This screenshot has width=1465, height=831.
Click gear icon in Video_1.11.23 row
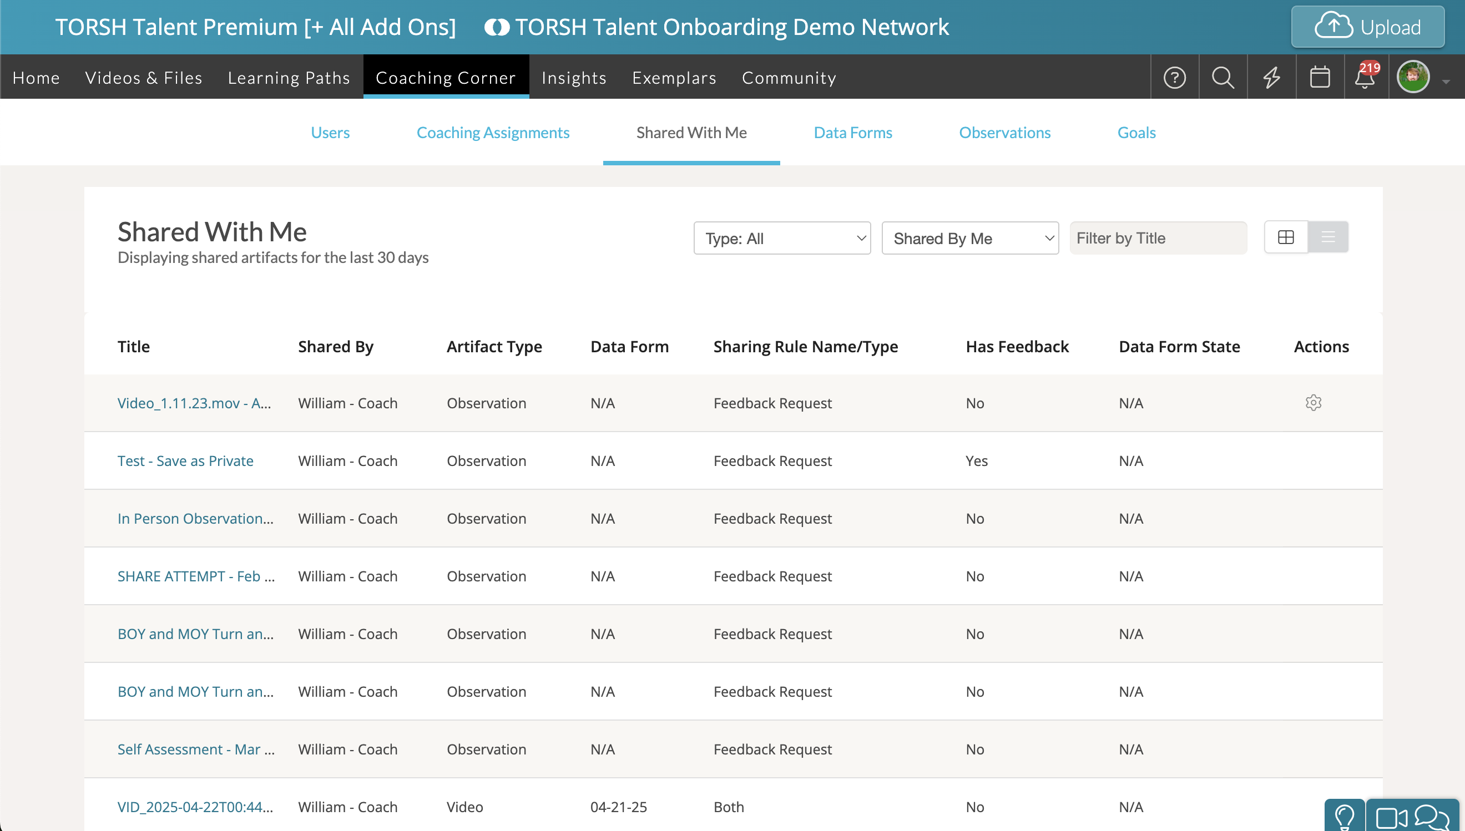pos(1313,403)
